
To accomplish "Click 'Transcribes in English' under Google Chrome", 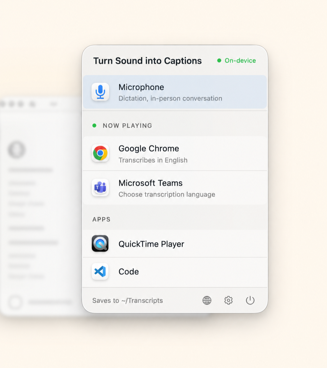I will 153,160.
